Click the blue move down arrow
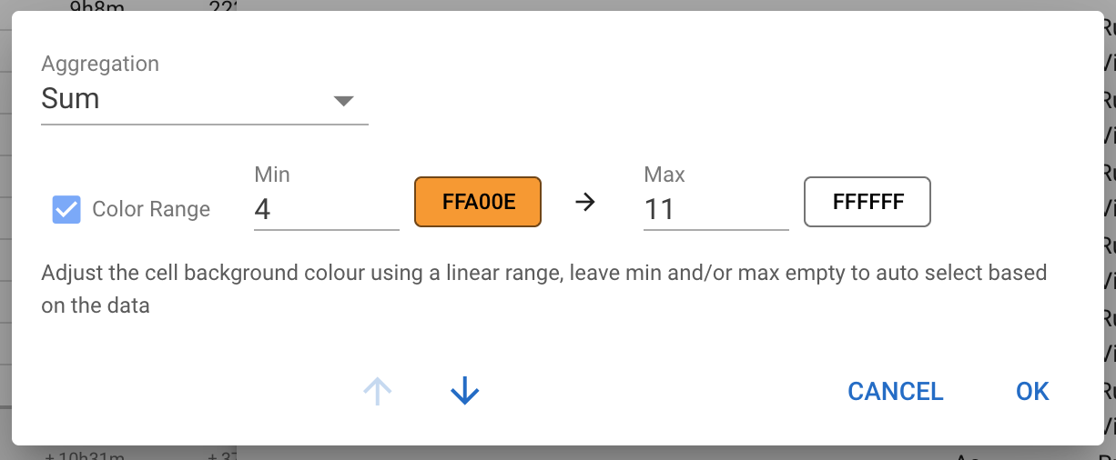1116x460 pixels. point(464,392)
